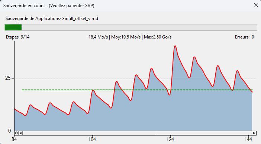Click the green backup progress bar
Screen dimensions: 261x144
(131, 27)
